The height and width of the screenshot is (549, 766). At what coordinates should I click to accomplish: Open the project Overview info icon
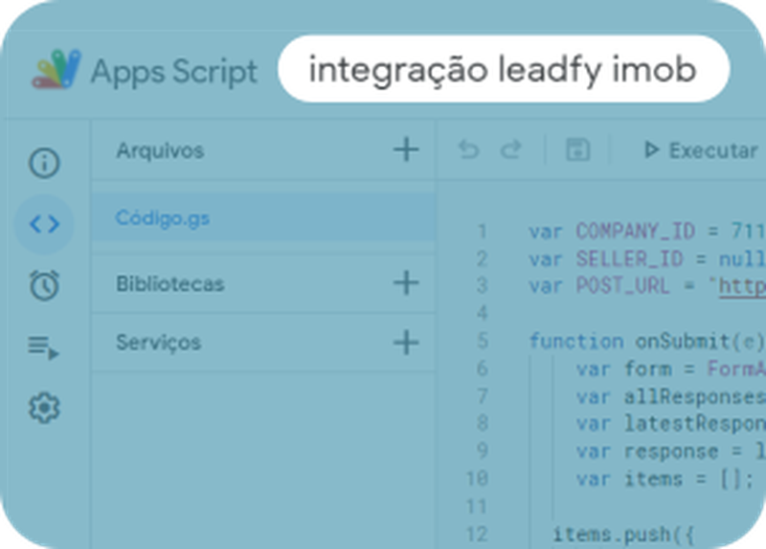tap(44, 163)
